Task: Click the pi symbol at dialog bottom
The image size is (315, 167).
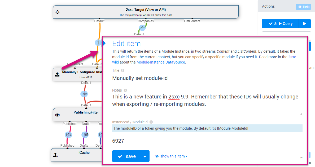Action: coord(301,158)
